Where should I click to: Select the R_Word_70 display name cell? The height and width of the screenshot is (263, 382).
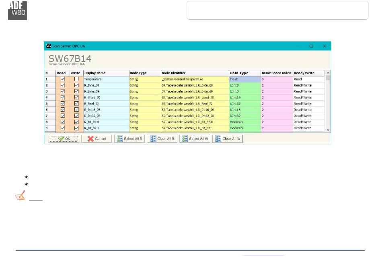(106, 97)
